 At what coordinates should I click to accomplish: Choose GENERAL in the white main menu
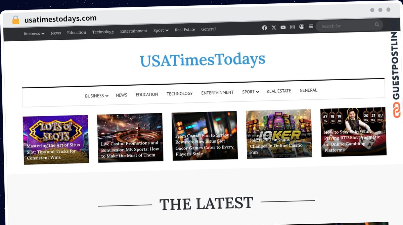click(308, 90)
